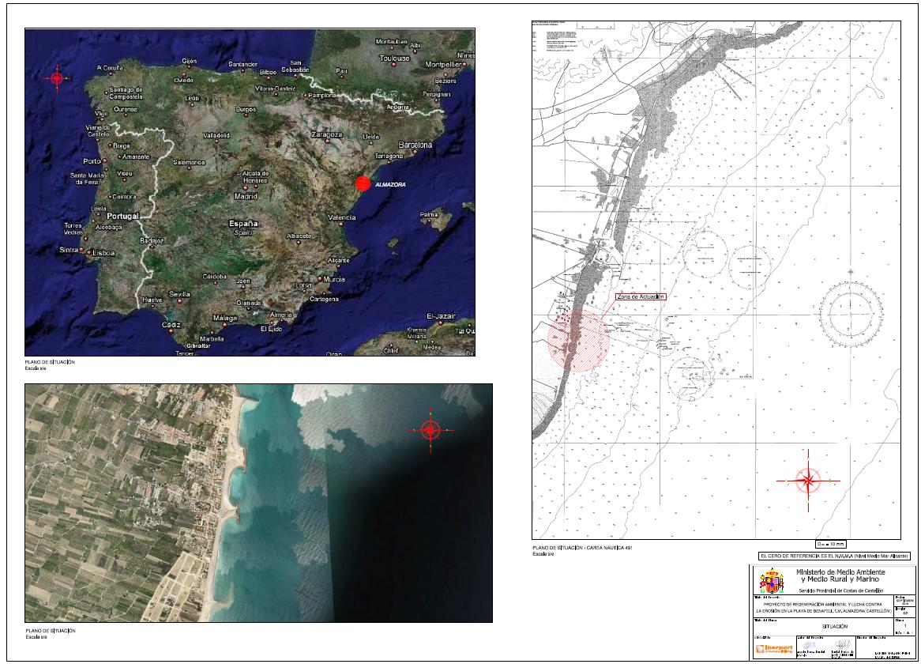Click the red compass crosshair over the Atlantic
Screen dimensions: 921x664
[57, 79]
